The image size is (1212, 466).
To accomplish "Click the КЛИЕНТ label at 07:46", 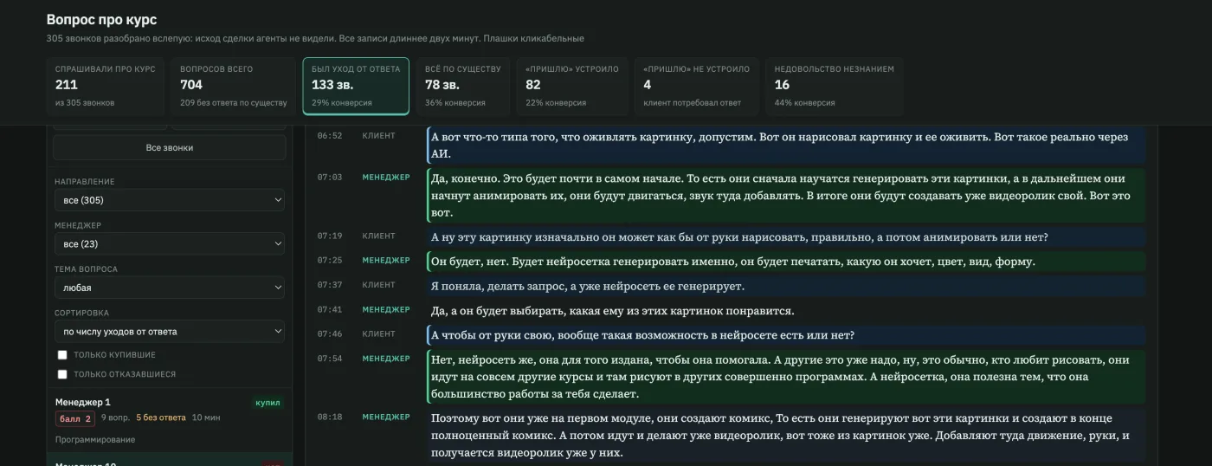I will click(x=378, y=333).
